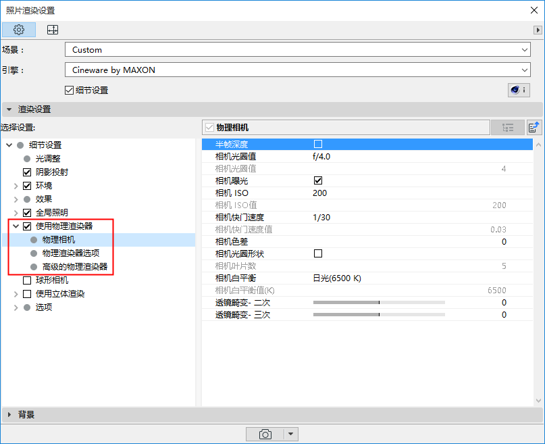Select the 相机白平衡 row label

236,278
